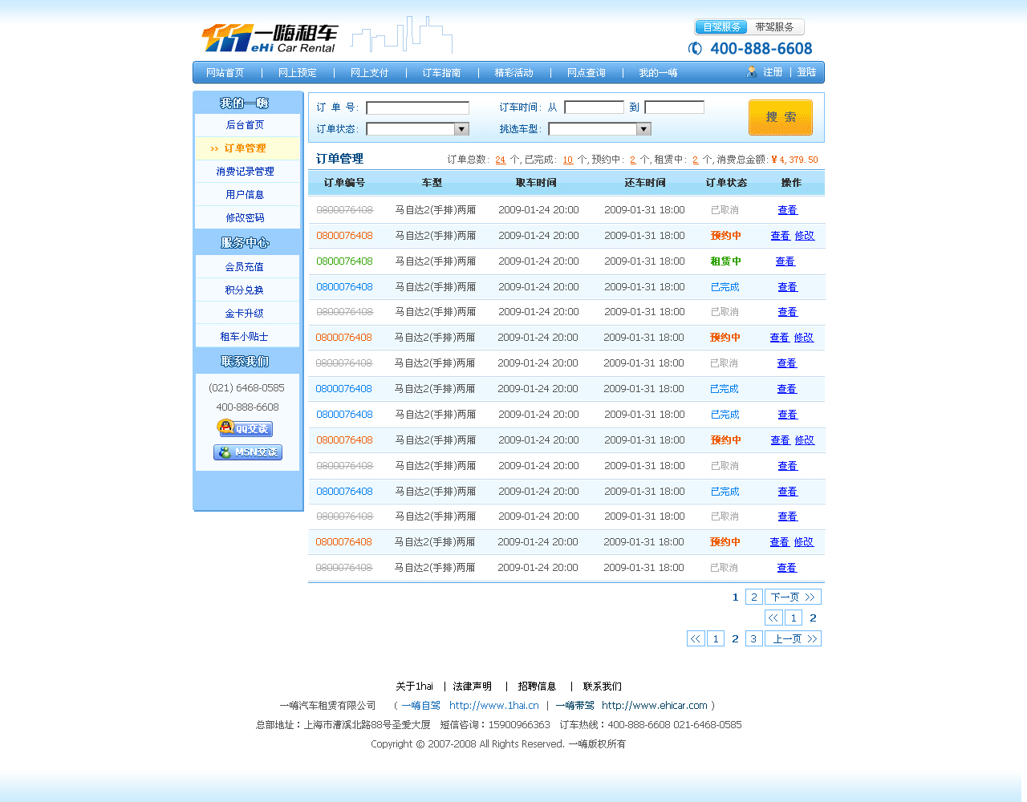Open the 法律声明 footer link
The image size is (1027, 802).
473,687
